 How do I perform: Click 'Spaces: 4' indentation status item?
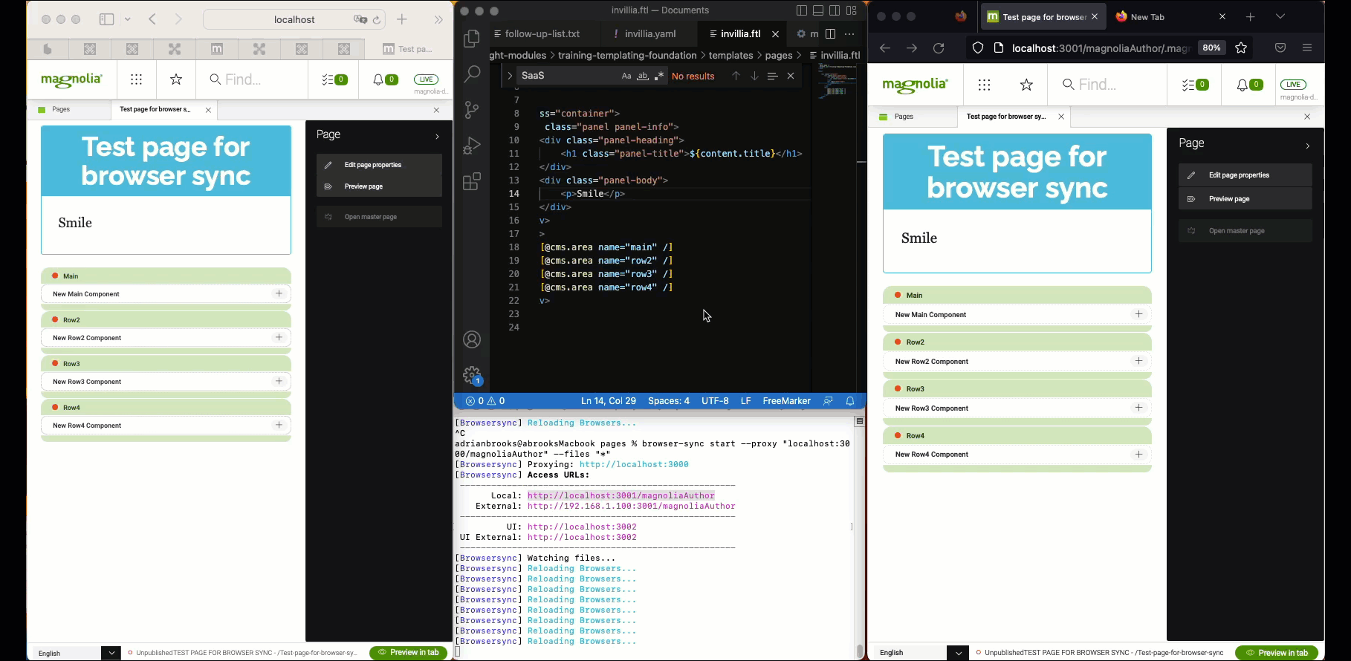[x=669, y=401]
